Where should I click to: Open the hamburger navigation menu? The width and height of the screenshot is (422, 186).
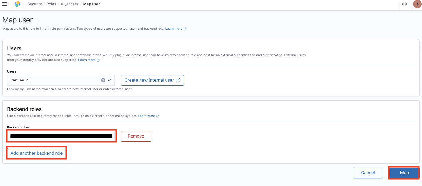[5, 4]
